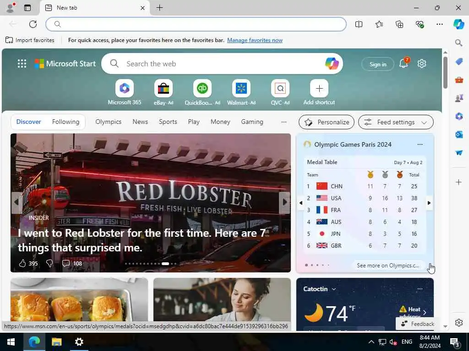Image resolution: width=469 pixels, height=351 pixels.
Task: Open the Tools briefcase sidebar icon
Action: 459,80
